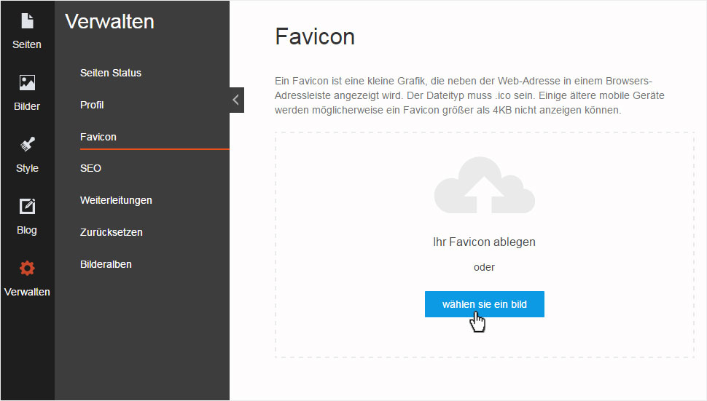Click the Seiten label in the left bar
707x401 pixels.
[26, 44]
